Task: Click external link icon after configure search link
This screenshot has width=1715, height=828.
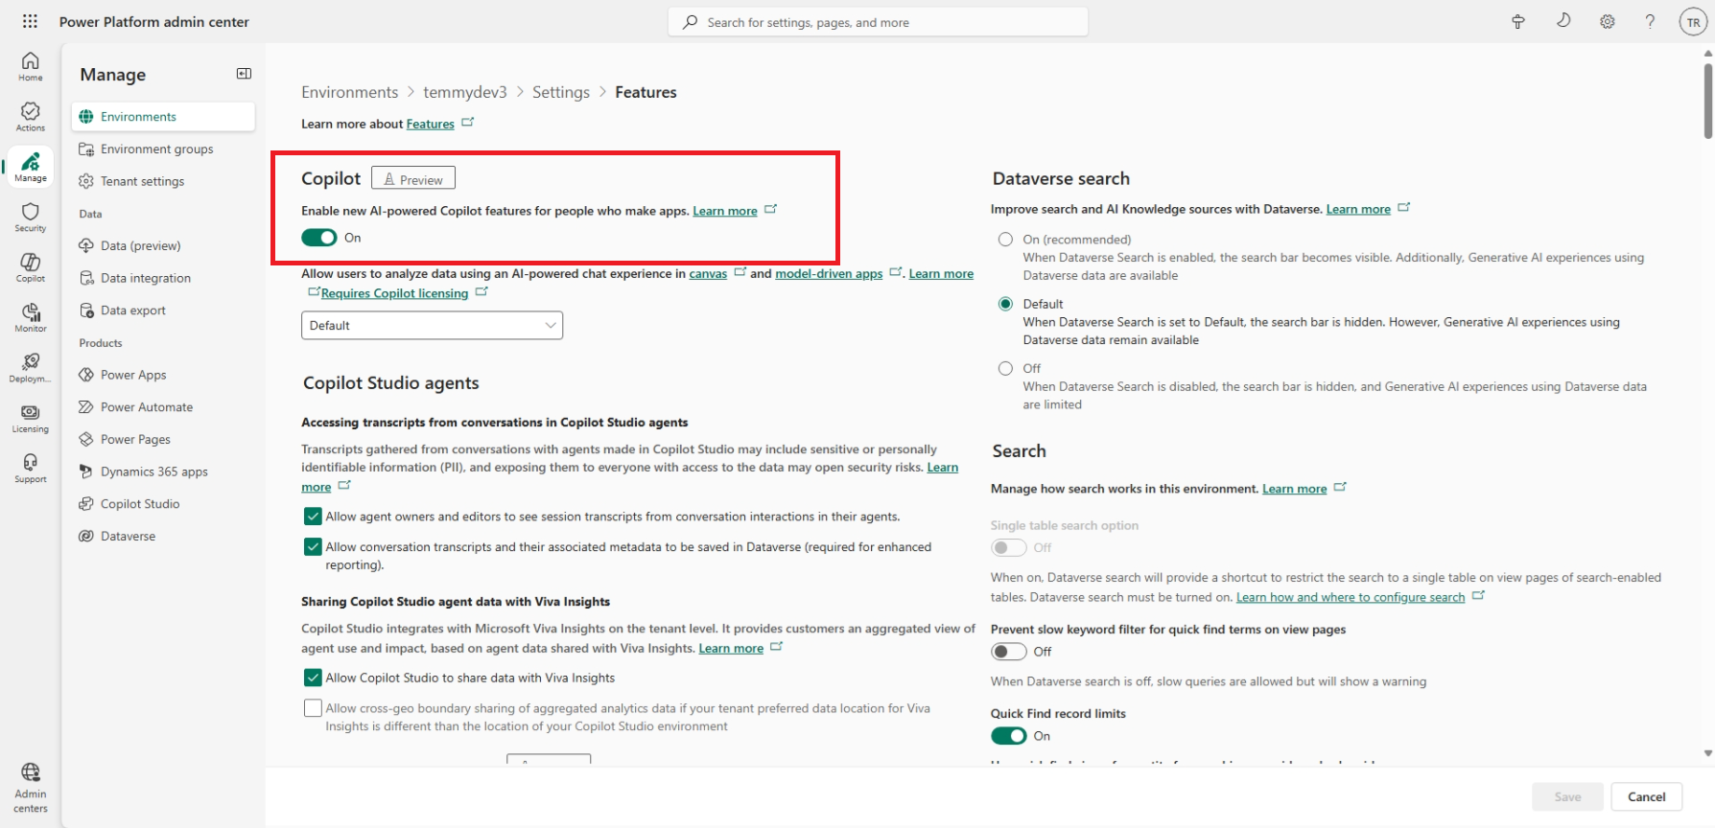Action: click(1479, 595)
